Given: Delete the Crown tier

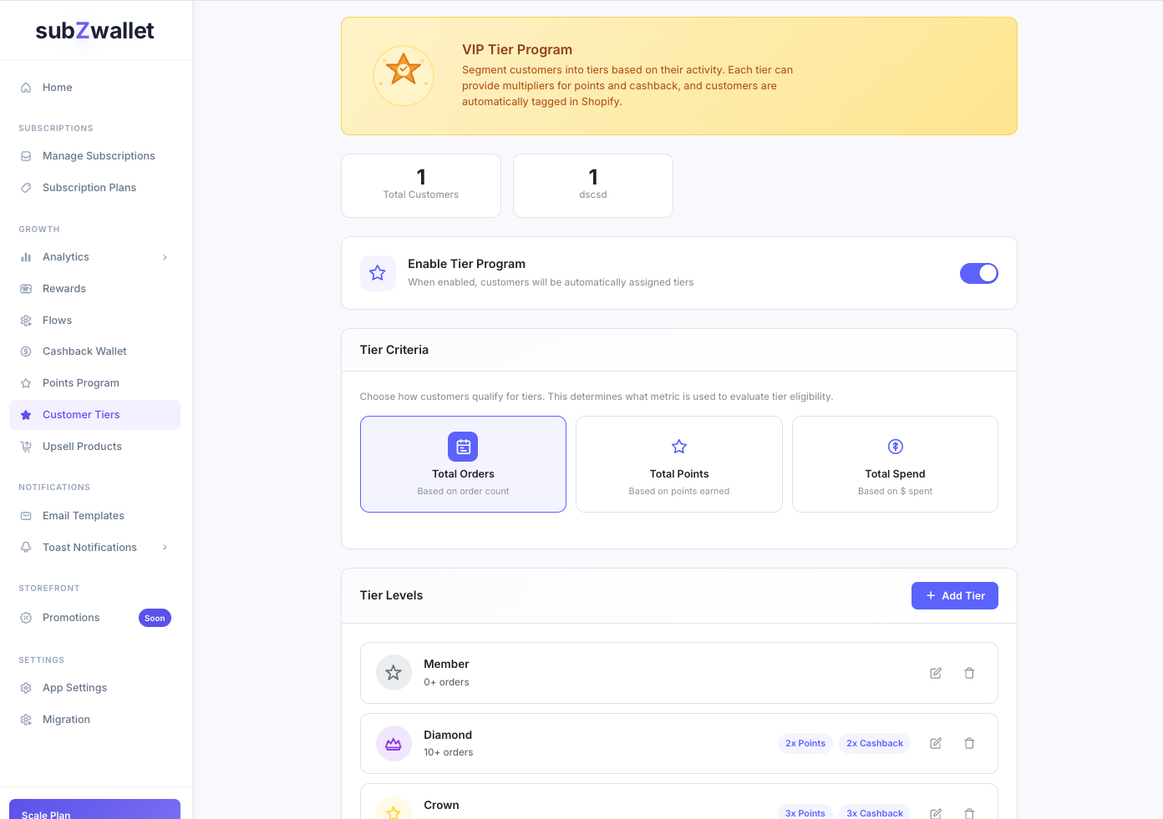Looking at the screenshot, I should [969, 813].
